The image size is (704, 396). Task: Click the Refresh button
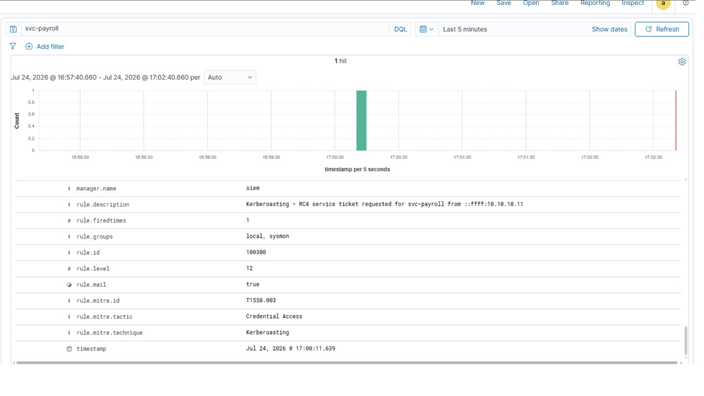662,29
